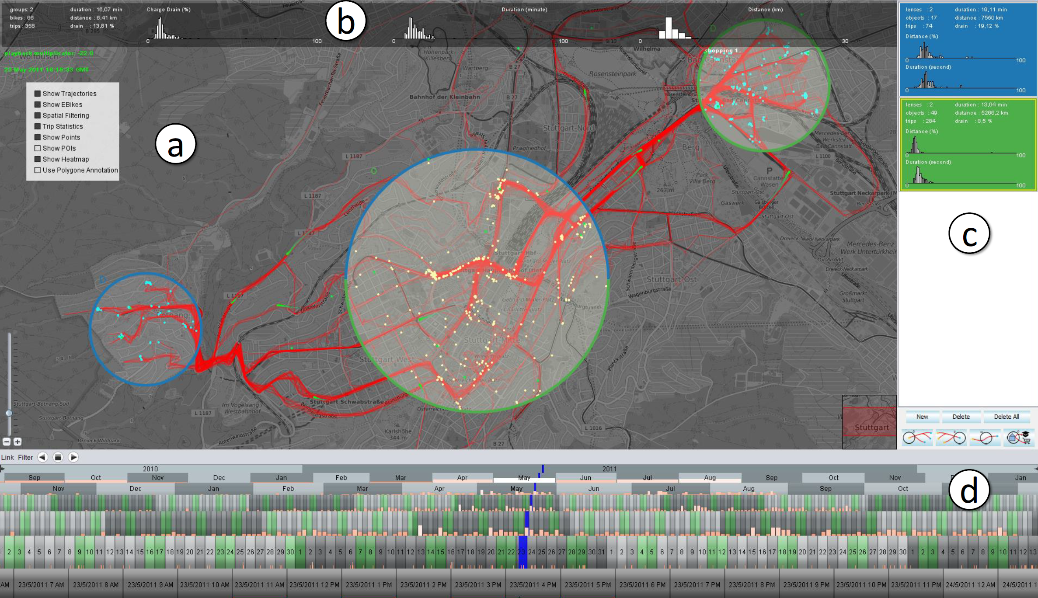Select the 23/5/2011 6 PM hour cell

tap(642, 584)
